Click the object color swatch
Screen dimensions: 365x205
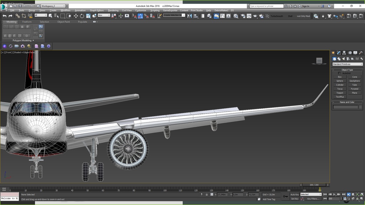tap(360, 107)
